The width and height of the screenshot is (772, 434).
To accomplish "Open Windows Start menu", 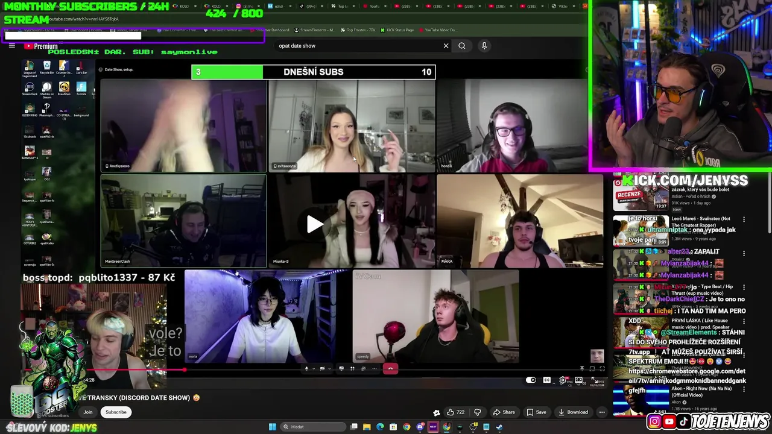I will (272, 427).
